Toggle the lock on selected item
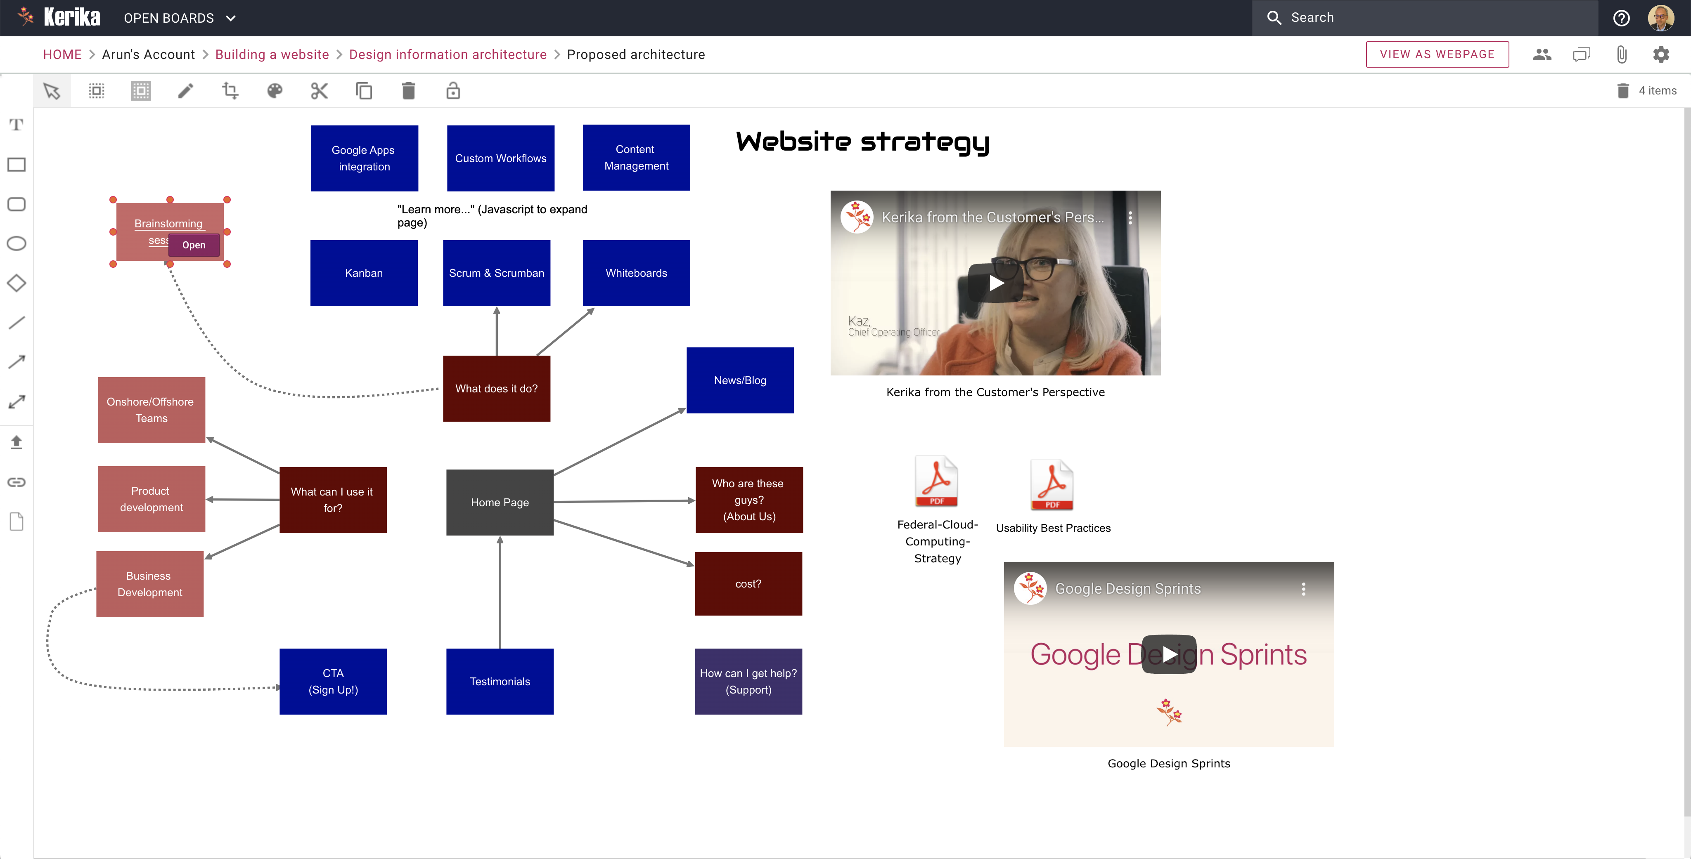This screenshot has width=1691, height=859. [x=453, y=90]
